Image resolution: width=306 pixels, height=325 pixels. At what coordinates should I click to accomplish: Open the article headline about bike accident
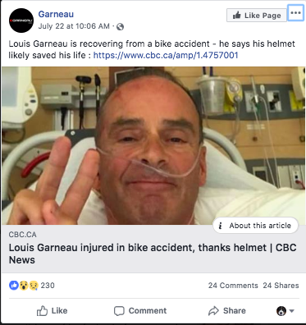(153, 254)
